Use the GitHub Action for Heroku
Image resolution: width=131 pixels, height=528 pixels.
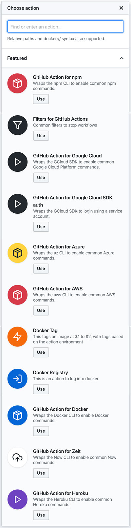pyautogui.click(x=41, y=515)
